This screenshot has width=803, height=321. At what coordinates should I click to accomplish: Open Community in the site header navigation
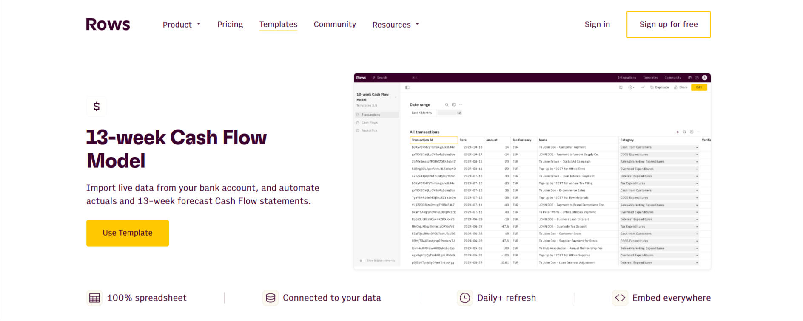[335, 24]
